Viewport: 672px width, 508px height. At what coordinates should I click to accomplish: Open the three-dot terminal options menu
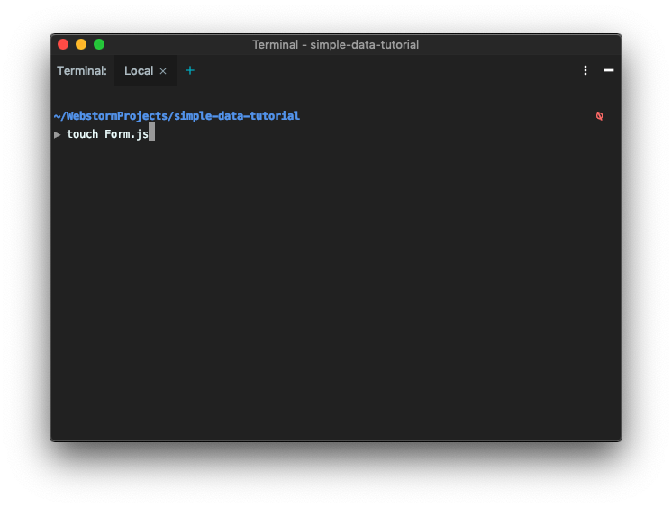[586, 70]
